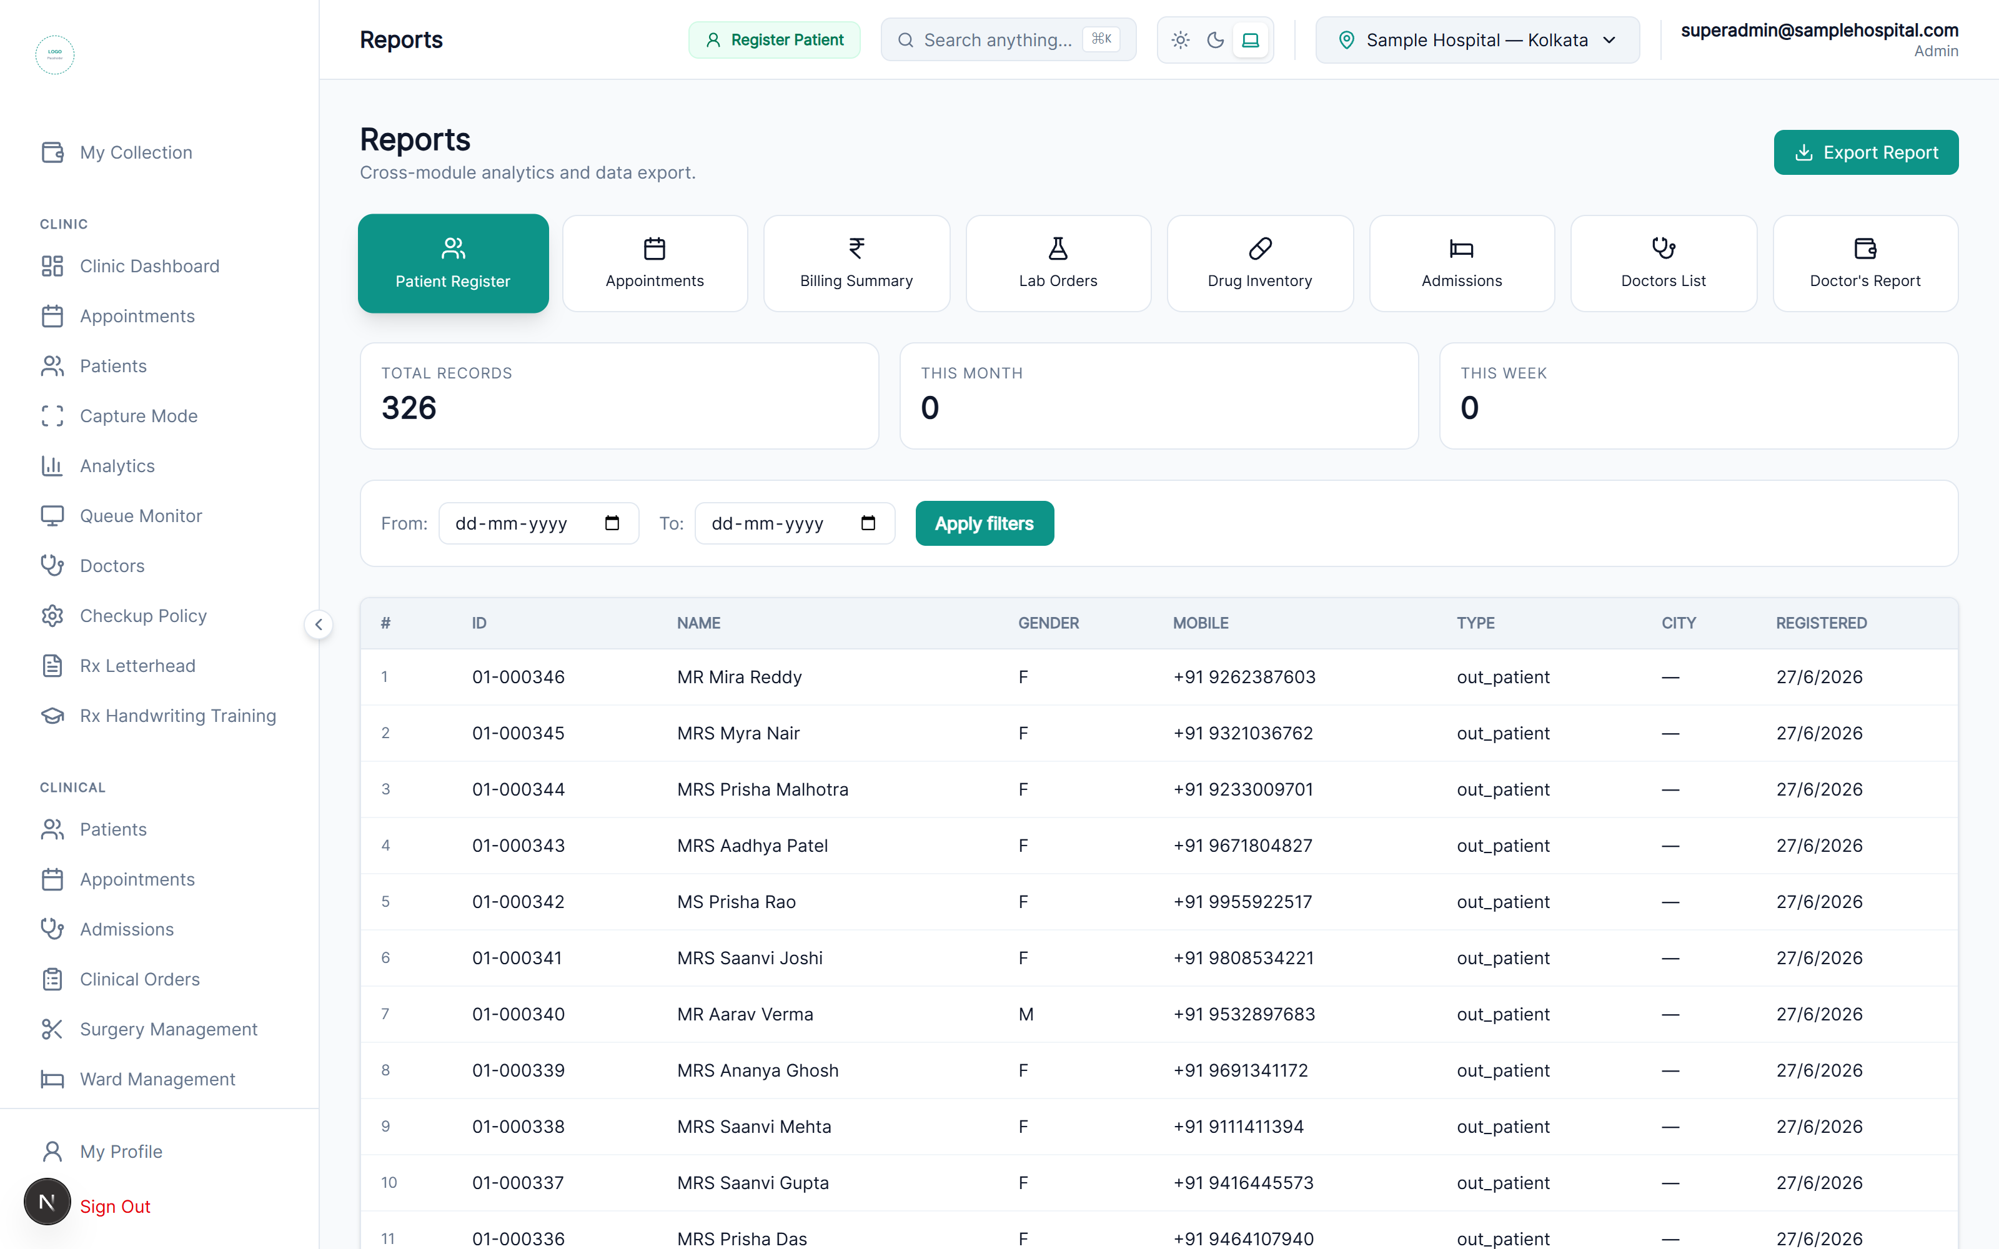
Task: Click name MS Prisha Rao
Action: 736,902
